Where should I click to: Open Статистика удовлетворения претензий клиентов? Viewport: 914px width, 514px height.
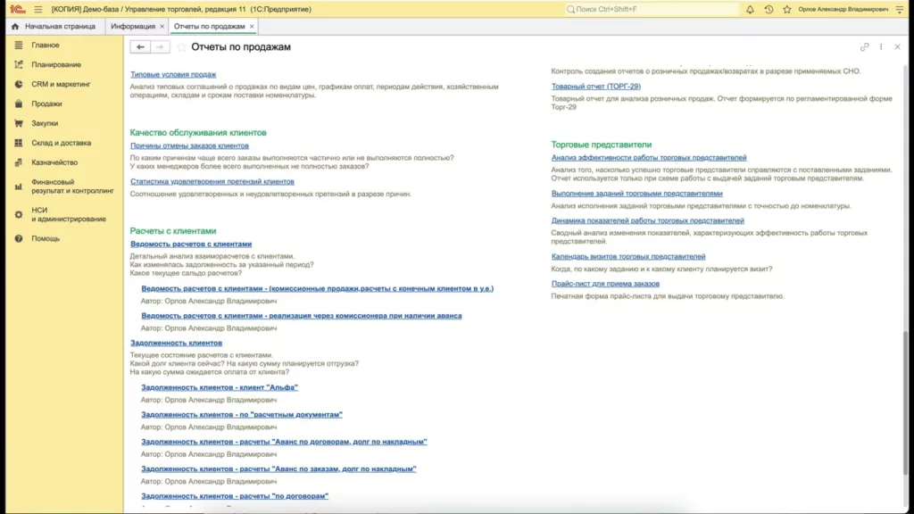tap(212, 181)
